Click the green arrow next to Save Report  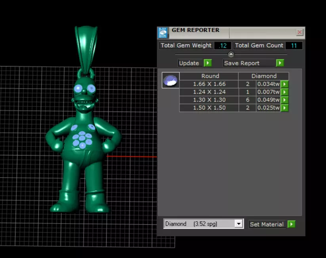tap(280, 63)
